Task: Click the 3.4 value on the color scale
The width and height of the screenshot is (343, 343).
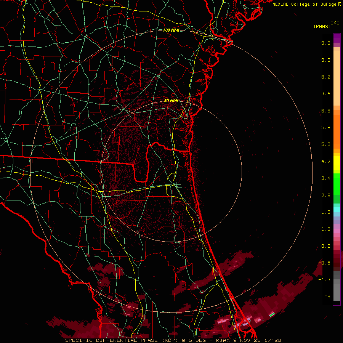Action: click(x=326, y=178)
